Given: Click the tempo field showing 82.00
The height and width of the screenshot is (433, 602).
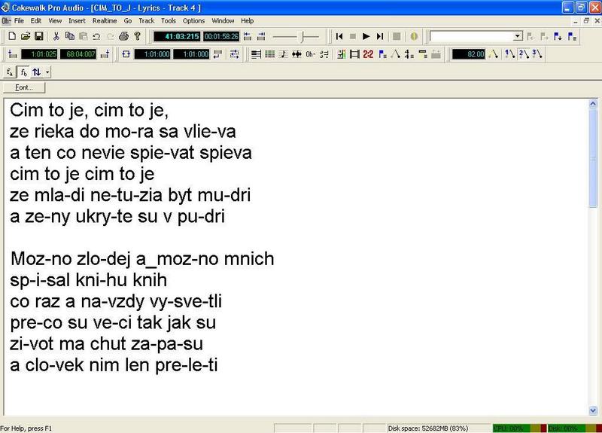Looking at the screenshot, I should (x=469, y=54).
